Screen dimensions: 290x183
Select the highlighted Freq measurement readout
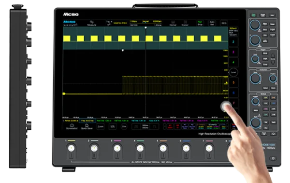(87, 121)
